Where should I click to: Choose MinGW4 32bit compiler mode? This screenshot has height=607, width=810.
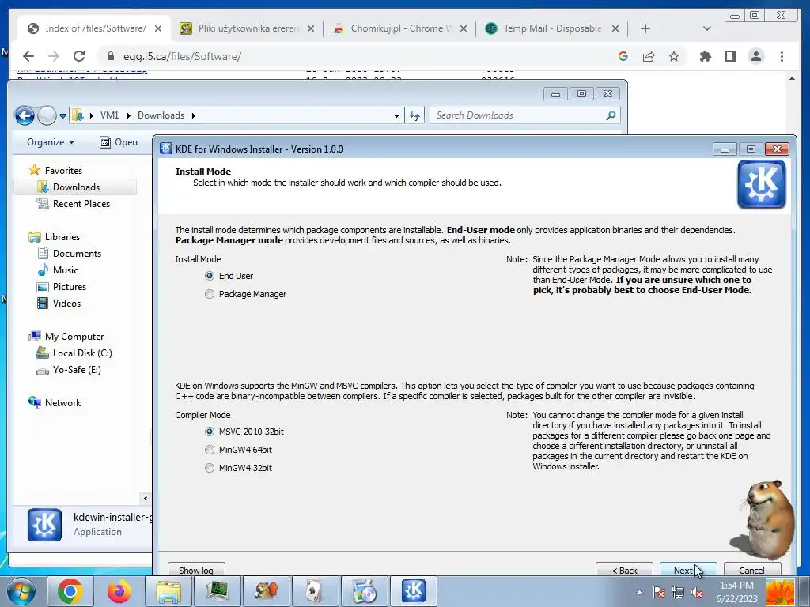(238, 468)
